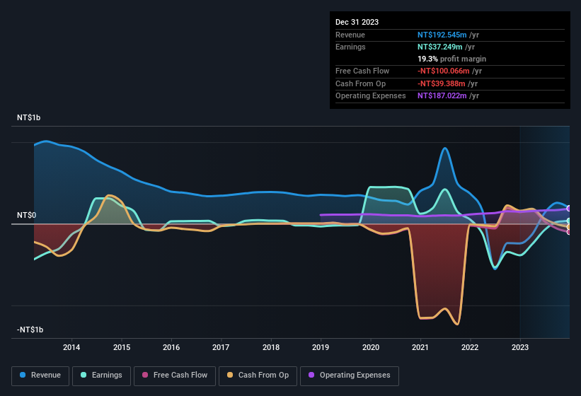Screen dimensions: 581x396
Task: Toggle the Operating Expenses legend button
Action: (349, 375)
